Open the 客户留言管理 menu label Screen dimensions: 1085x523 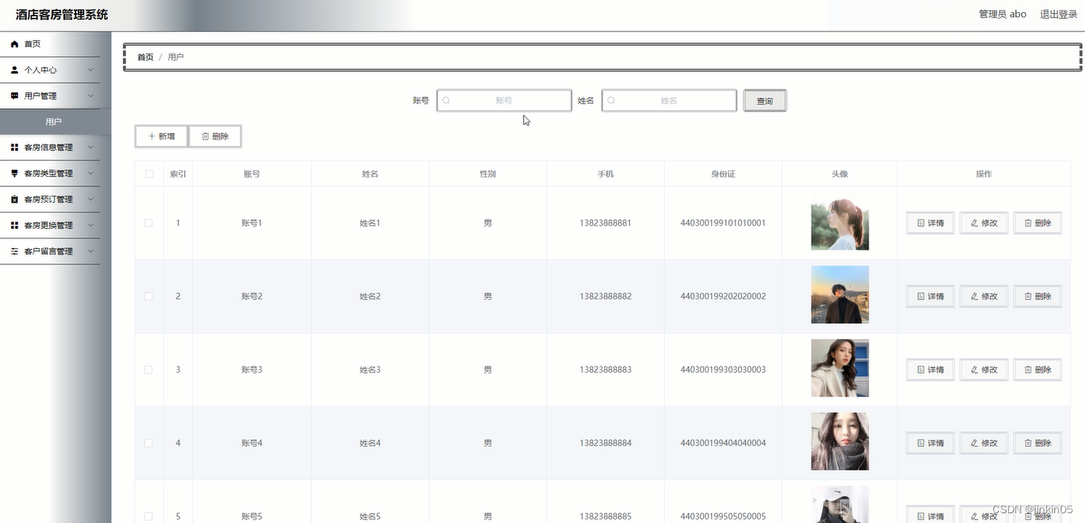pos(49,251)
